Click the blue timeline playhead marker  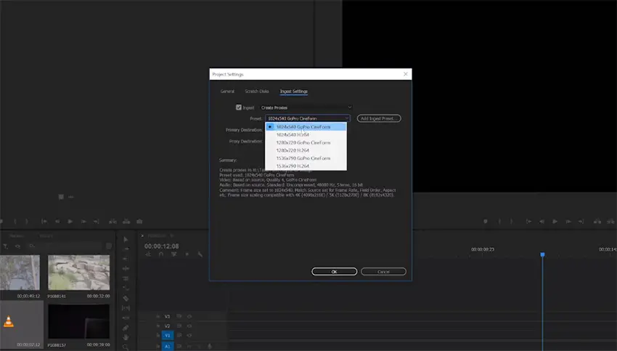tap(542, 255)
